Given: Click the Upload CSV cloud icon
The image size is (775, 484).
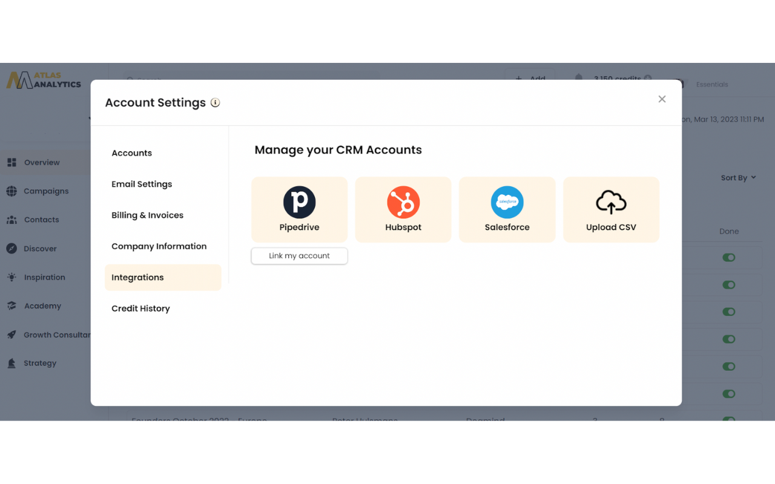Looking at the screenshot, I should point(611,202).
